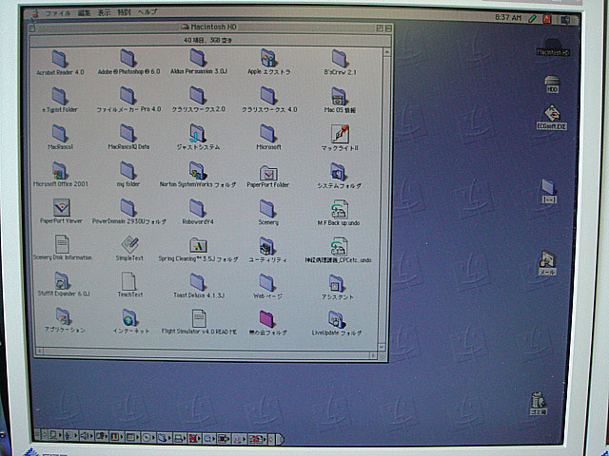Select the SimpleText application icon
Viewport: 609px width, 456px height.
coord(130,244)
